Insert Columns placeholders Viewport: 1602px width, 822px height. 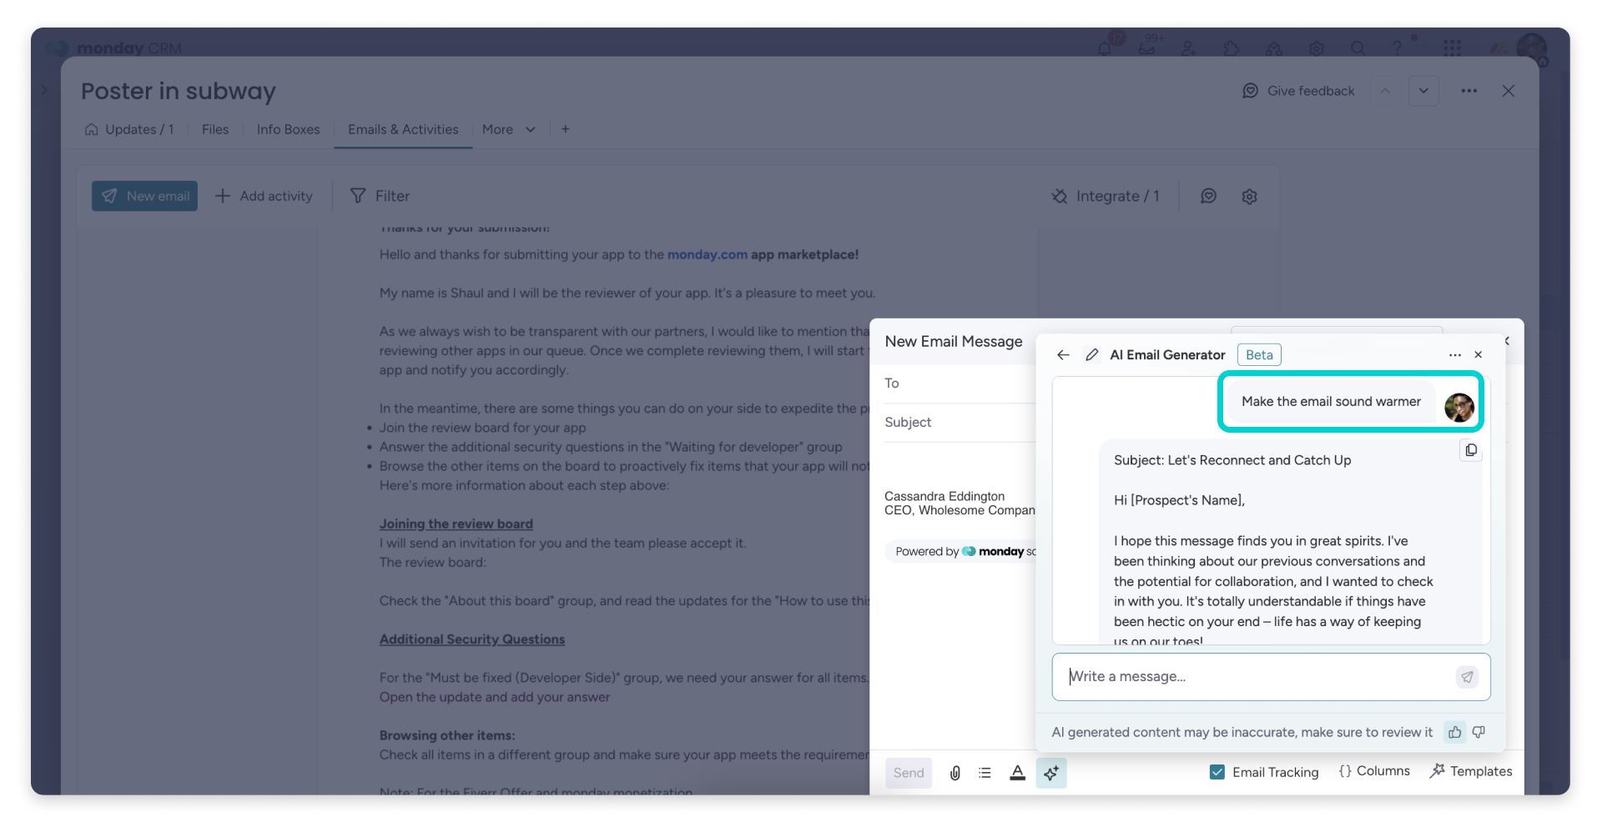tap(1374, 771)
